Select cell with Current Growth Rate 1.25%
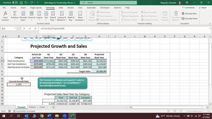The height and width of the screenshot is (119, 212). [x=19, y=85]
